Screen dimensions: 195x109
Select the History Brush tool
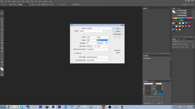coord(2,38)
